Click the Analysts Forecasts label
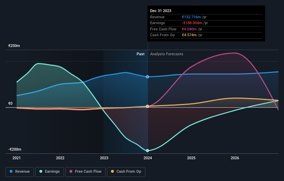 coord(167,54)
